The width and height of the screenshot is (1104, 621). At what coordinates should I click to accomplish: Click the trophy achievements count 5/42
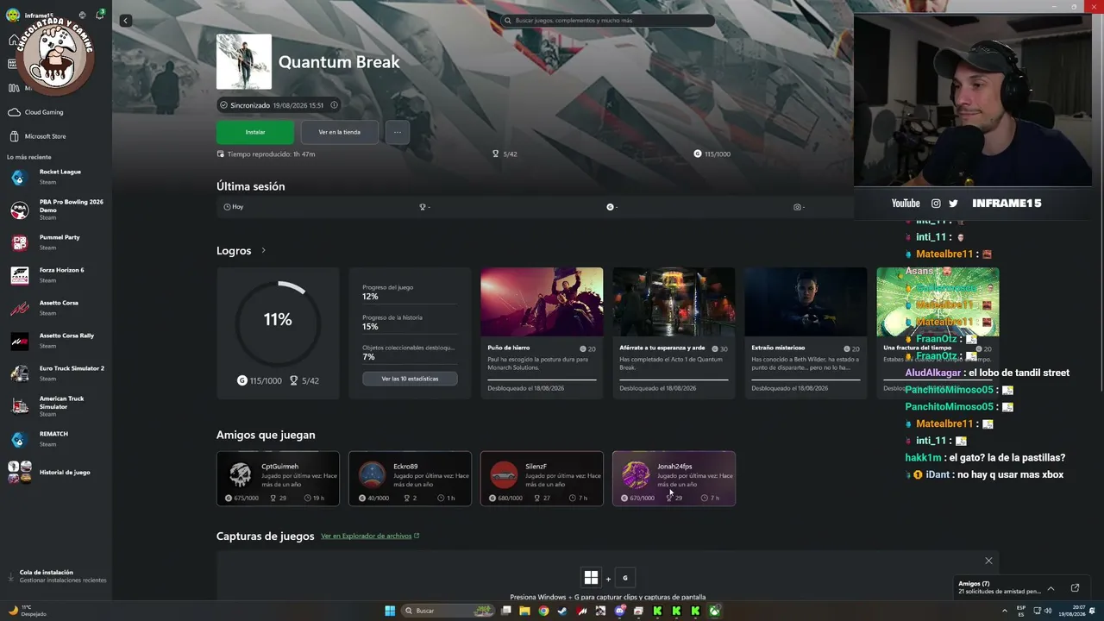coord(505,154)
